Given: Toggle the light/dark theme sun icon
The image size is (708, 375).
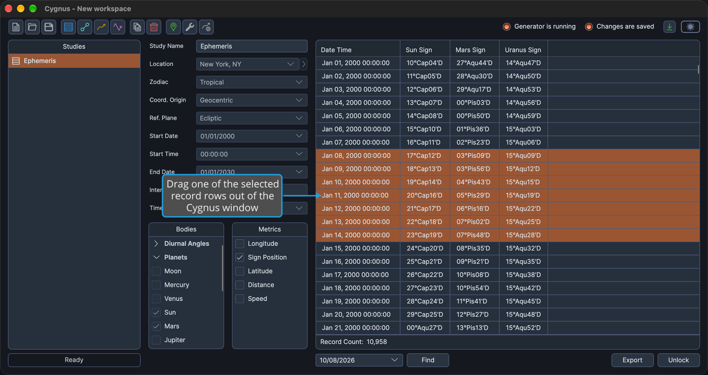Looking at the screenshot, I should 690,26.
